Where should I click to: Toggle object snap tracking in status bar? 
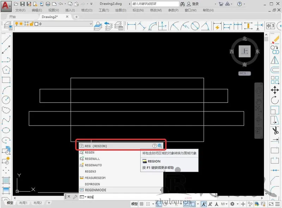click(x=186, y=204)
